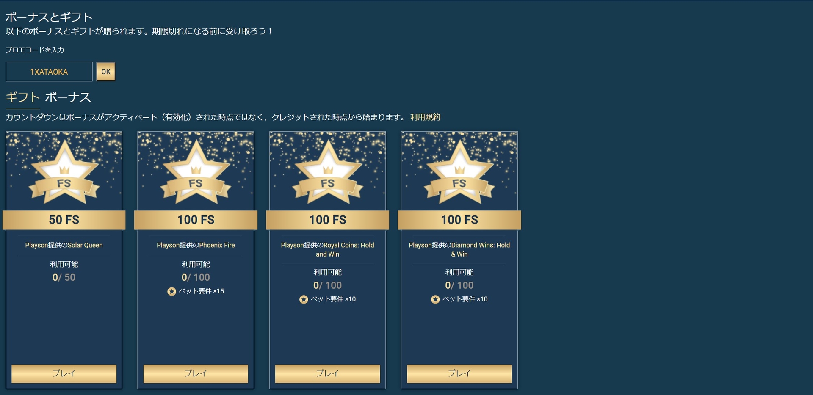Click 0/ 100 counter on Phoenix Fire card
The height and width of the screenshot is (395, 813).
coord(196,277)
